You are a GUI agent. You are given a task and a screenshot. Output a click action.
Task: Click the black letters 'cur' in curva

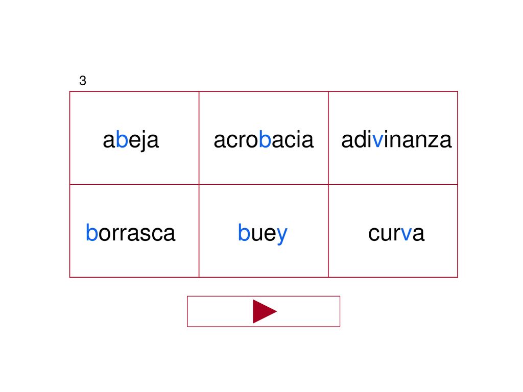tap(385, 234)
